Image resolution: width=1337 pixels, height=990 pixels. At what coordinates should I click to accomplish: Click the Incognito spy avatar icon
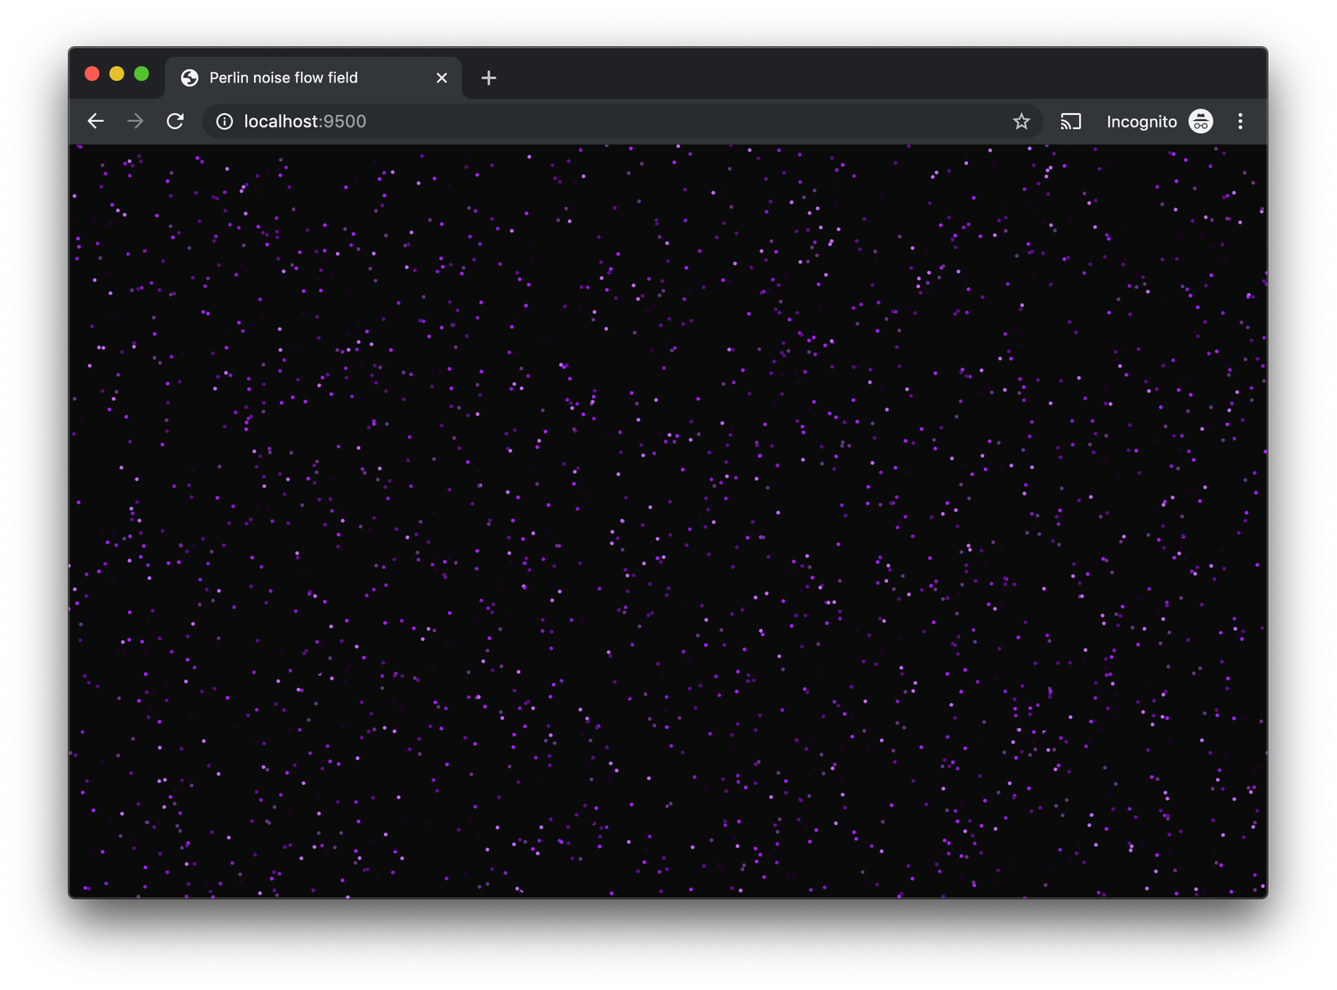point(1200,121)
